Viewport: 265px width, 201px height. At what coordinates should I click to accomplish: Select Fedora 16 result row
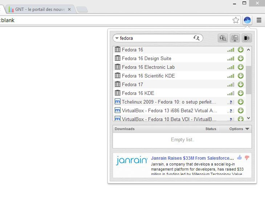[179, 50]
